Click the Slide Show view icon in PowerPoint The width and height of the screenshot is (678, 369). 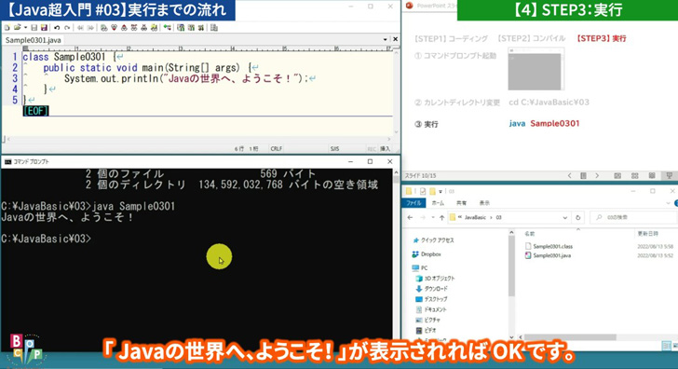tap(670, 175)
